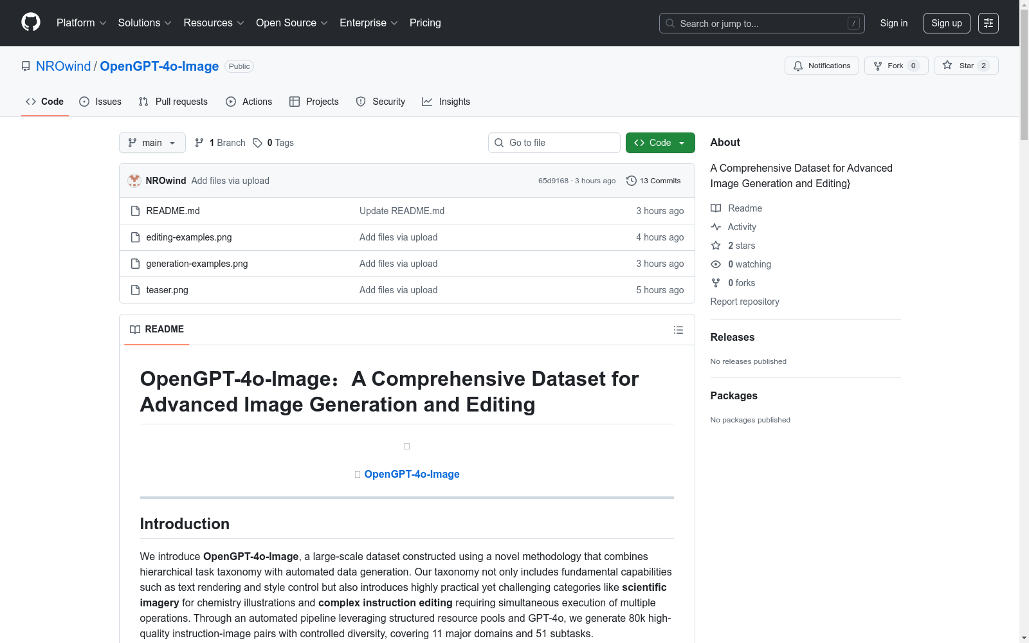Screen dimensions: 1029x643
Task: Open the Insights tab
Action: 446,102
